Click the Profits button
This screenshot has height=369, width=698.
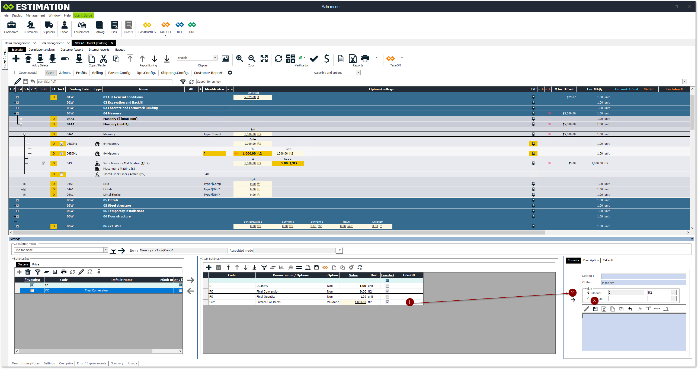(81, 73)
